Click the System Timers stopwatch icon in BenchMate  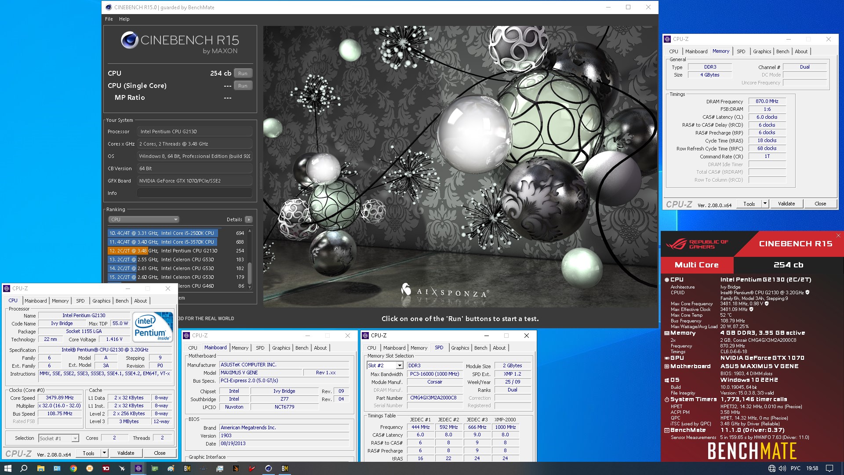pos(666,399)
